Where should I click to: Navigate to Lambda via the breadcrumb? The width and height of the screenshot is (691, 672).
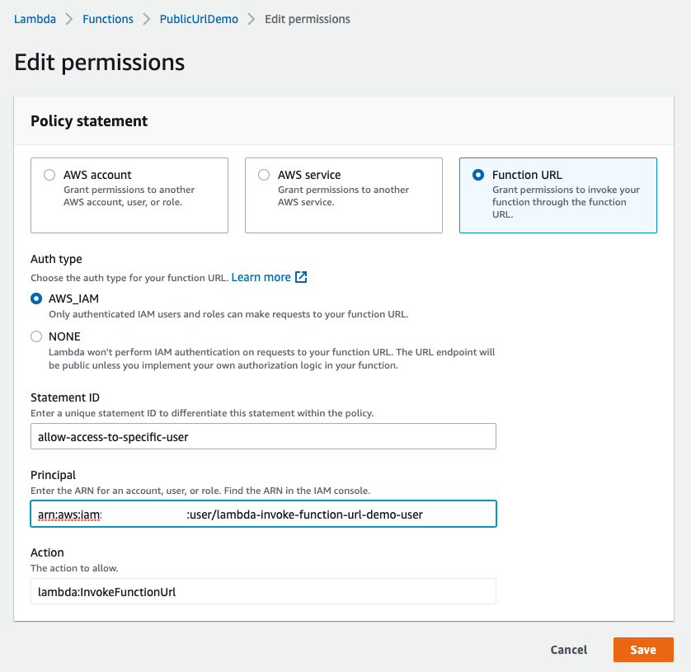35,18
